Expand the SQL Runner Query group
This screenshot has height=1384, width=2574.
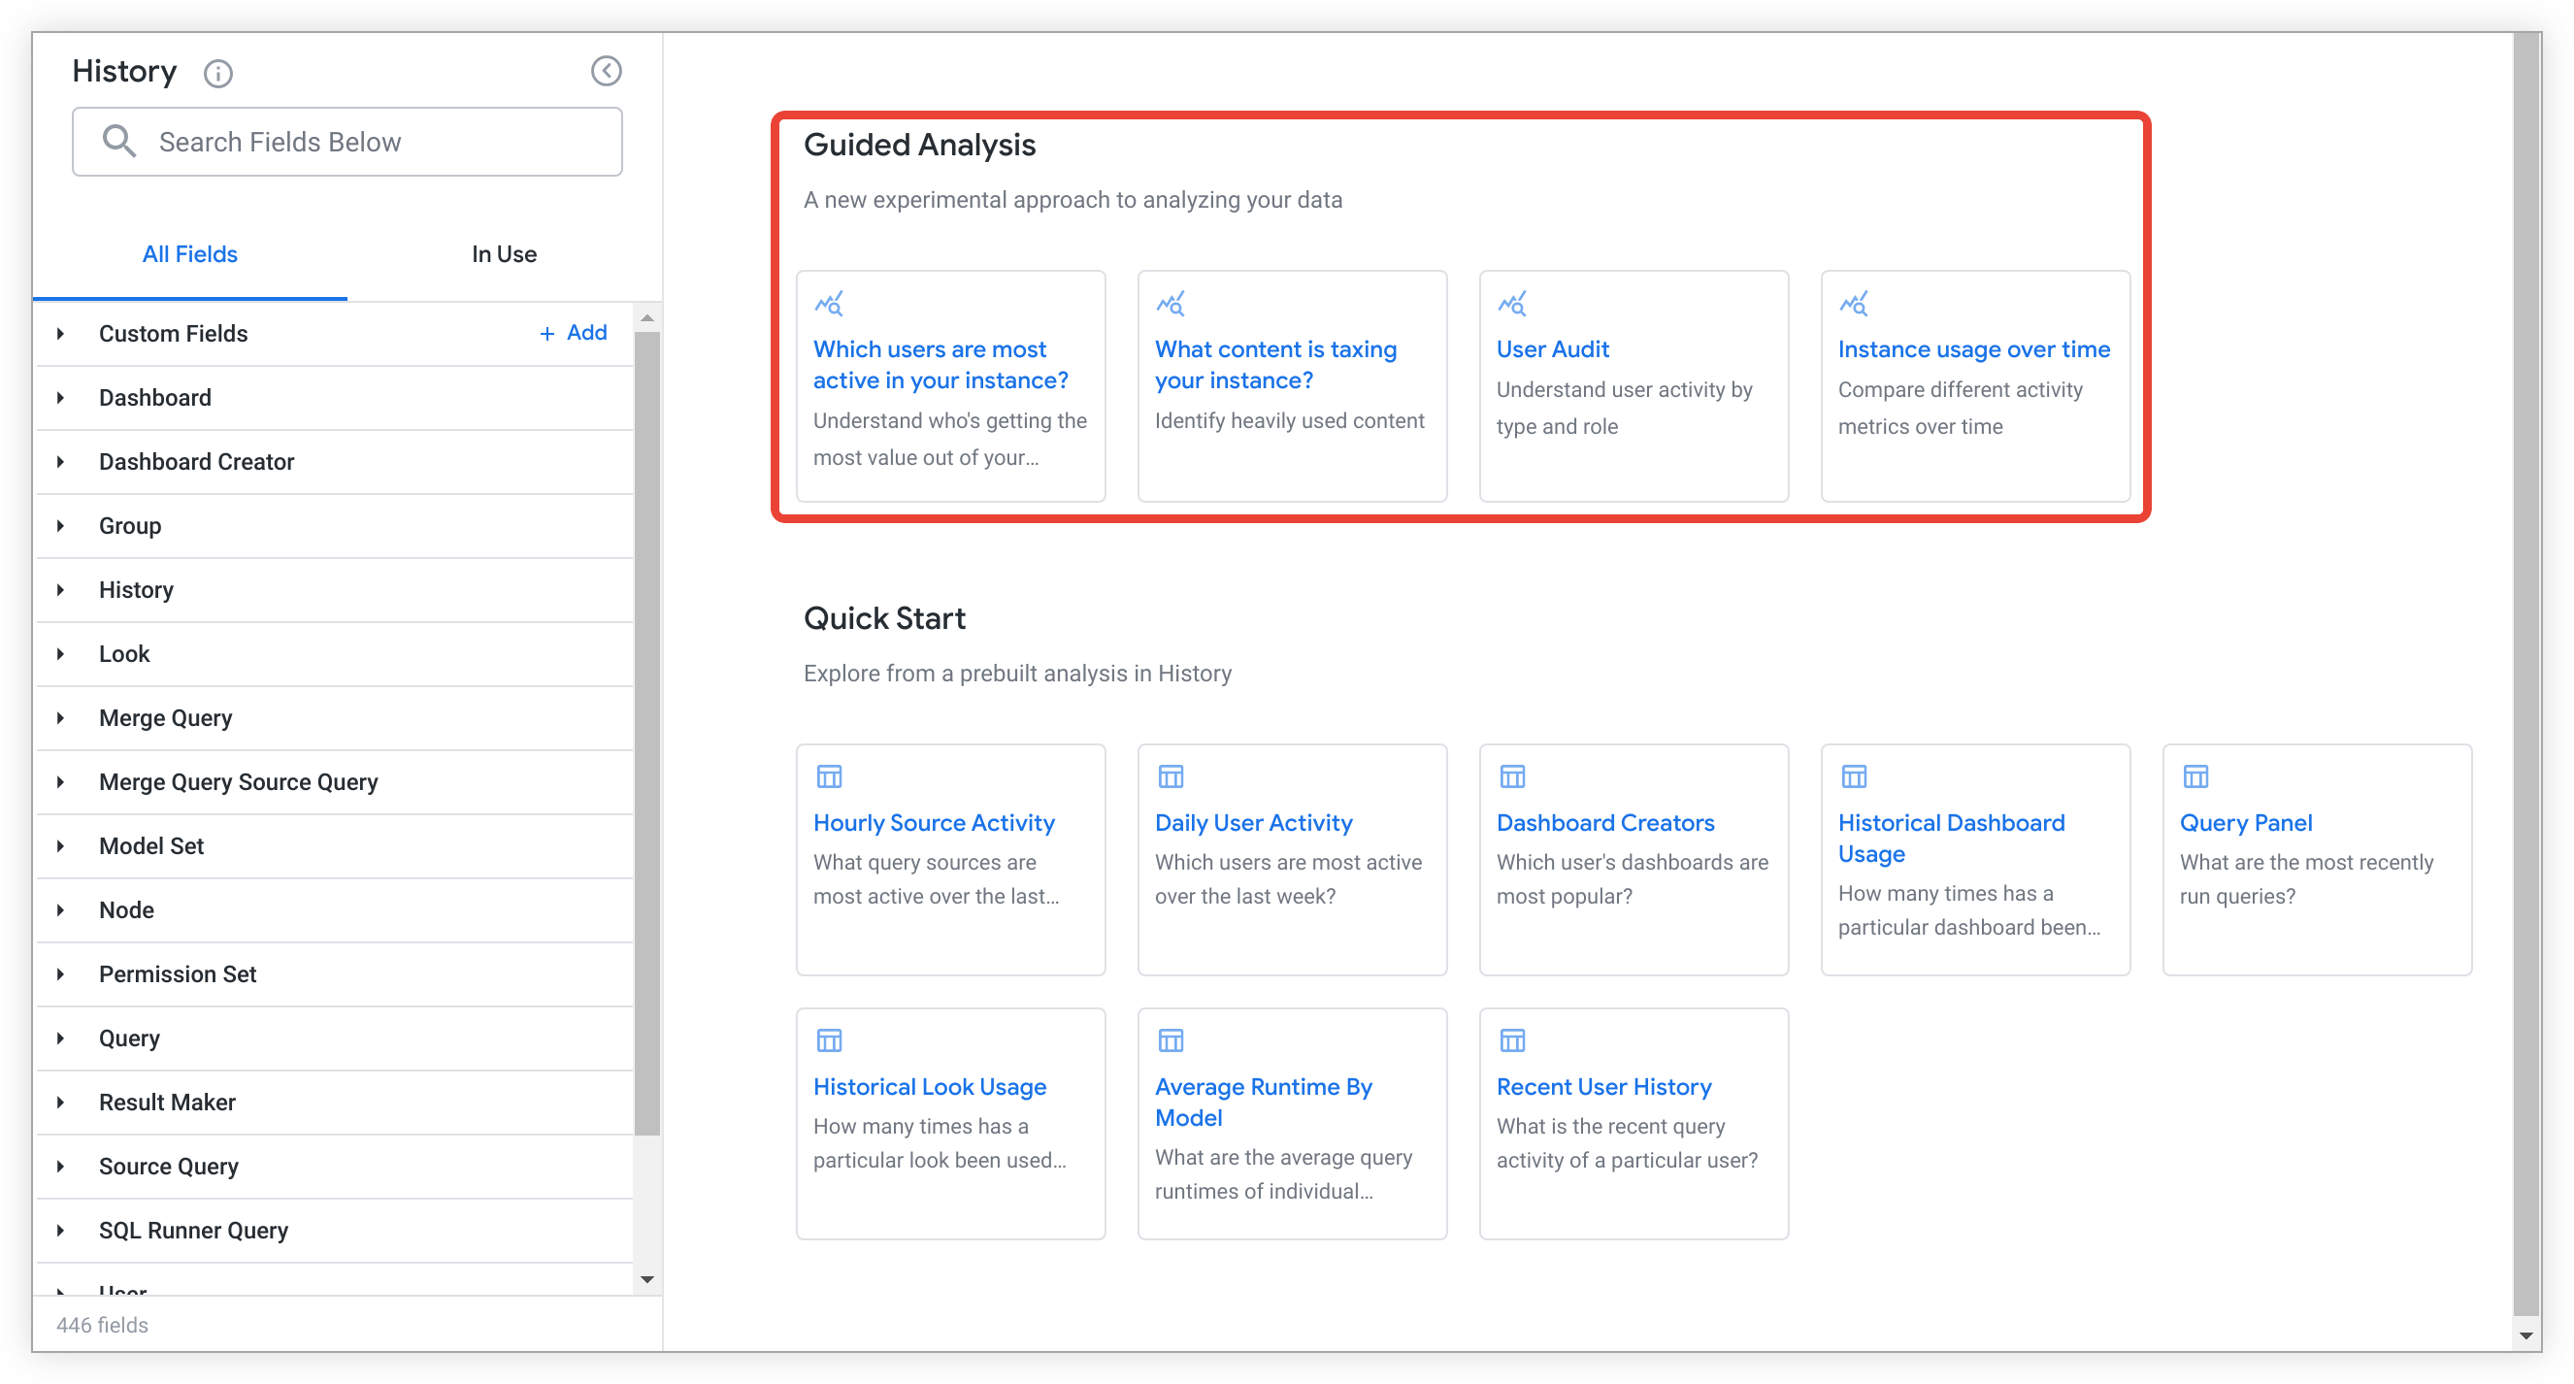click(x=61, y=1230)
